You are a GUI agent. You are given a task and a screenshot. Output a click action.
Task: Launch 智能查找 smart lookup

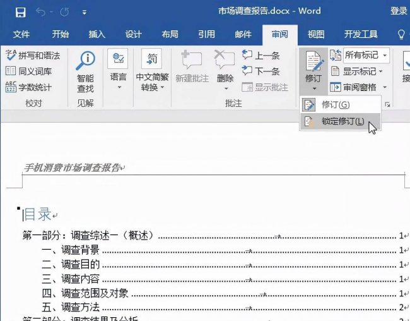coord(86,71)
